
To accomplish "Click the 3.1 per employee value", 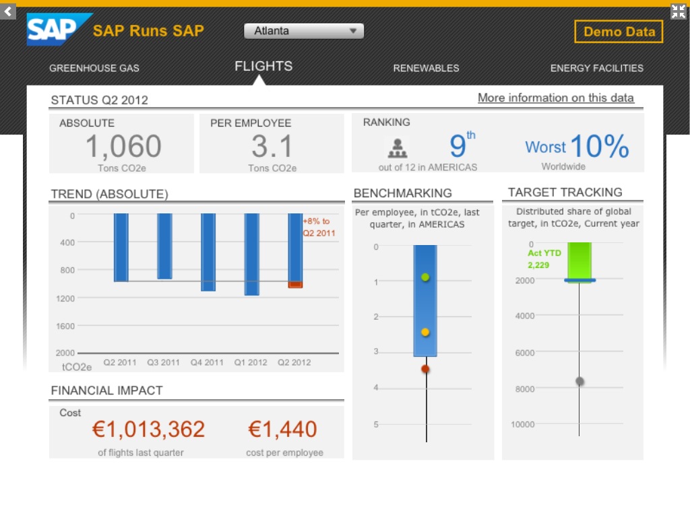I will (x=272, y=146).
